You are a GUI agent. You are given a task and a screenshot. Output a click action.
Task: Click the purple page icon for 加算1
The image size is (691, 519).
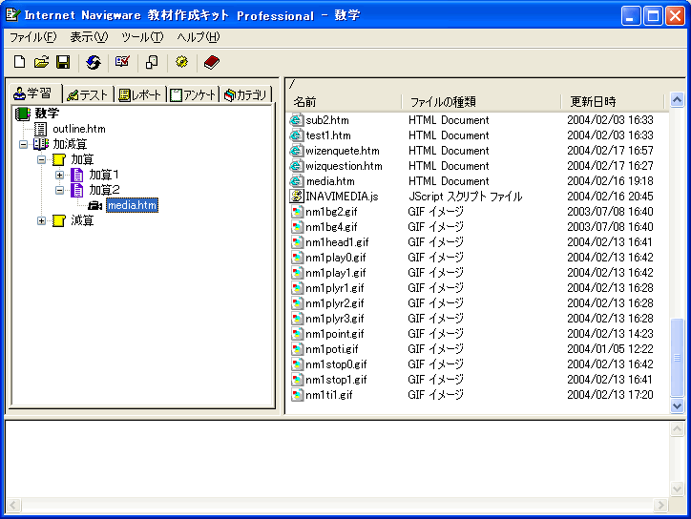[77, 175]
